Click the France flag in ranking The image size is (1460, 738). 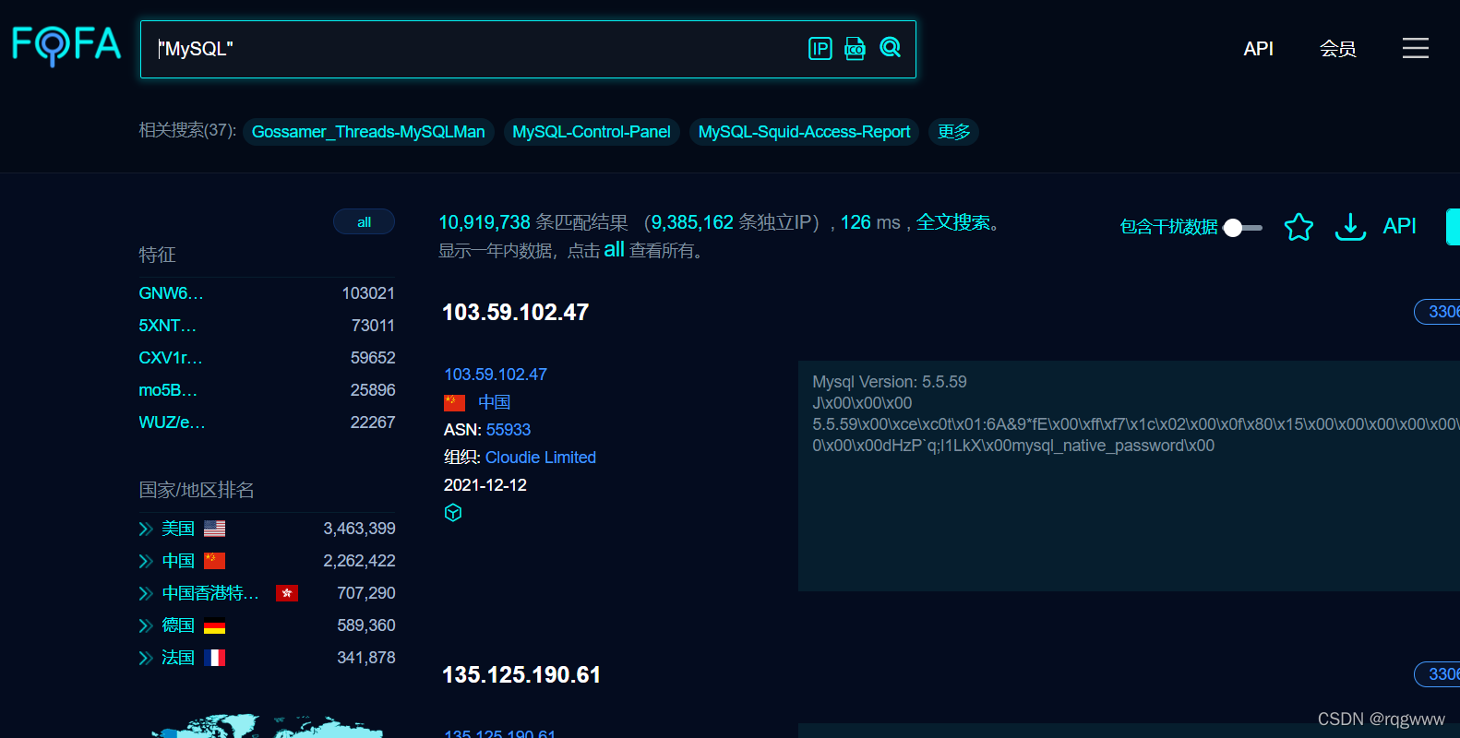click(x=214, y=658)
